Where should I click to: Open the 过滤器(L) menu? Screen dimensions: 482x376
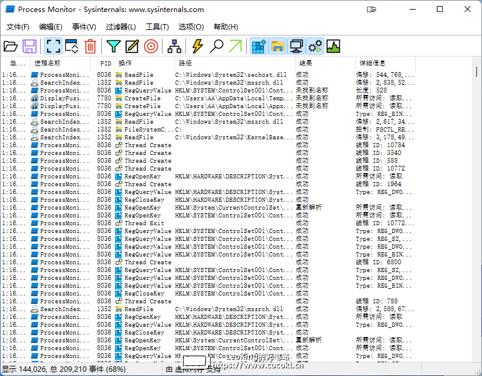pyautogui.click(x=120, y=27)
